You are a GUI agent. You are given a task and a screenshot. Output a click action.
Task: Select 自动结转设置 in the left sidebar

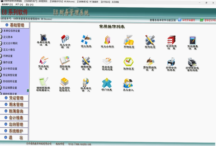(x=10, y=81)
